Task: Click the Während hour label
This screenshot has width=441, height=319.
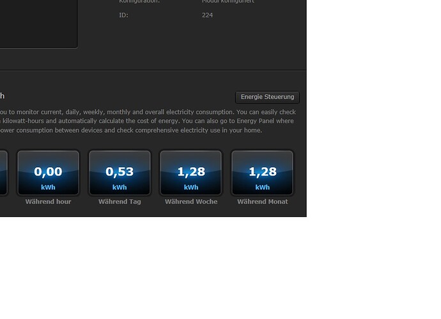Action: [x=48, y=202]
